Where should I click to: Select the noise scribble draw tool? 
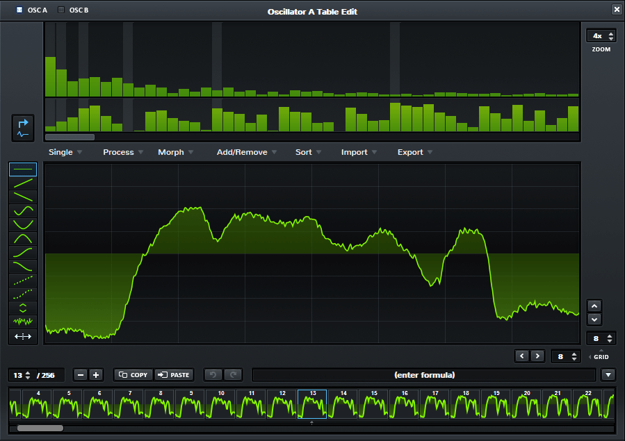click(x=22, y=322)
